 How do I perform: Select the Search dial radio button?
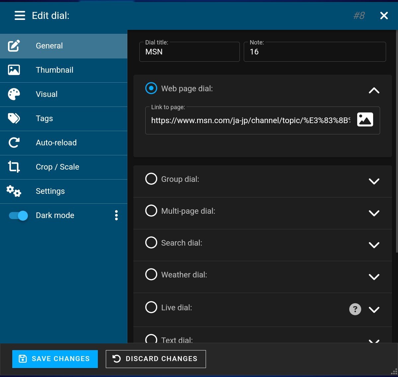pyautogui.click(x=151, y=242)
